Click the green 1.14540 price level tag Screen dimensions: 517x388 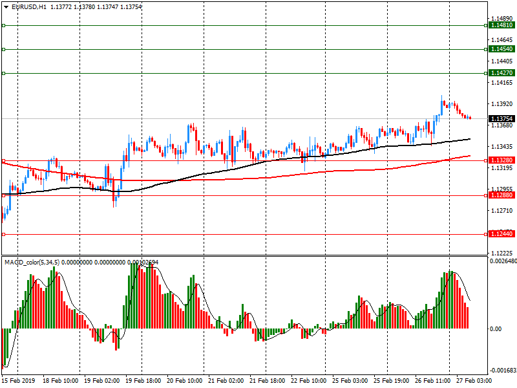tap(501, 49)
